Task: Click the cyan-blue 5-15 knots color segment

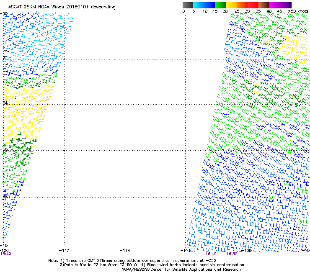Action: (204, 5)
